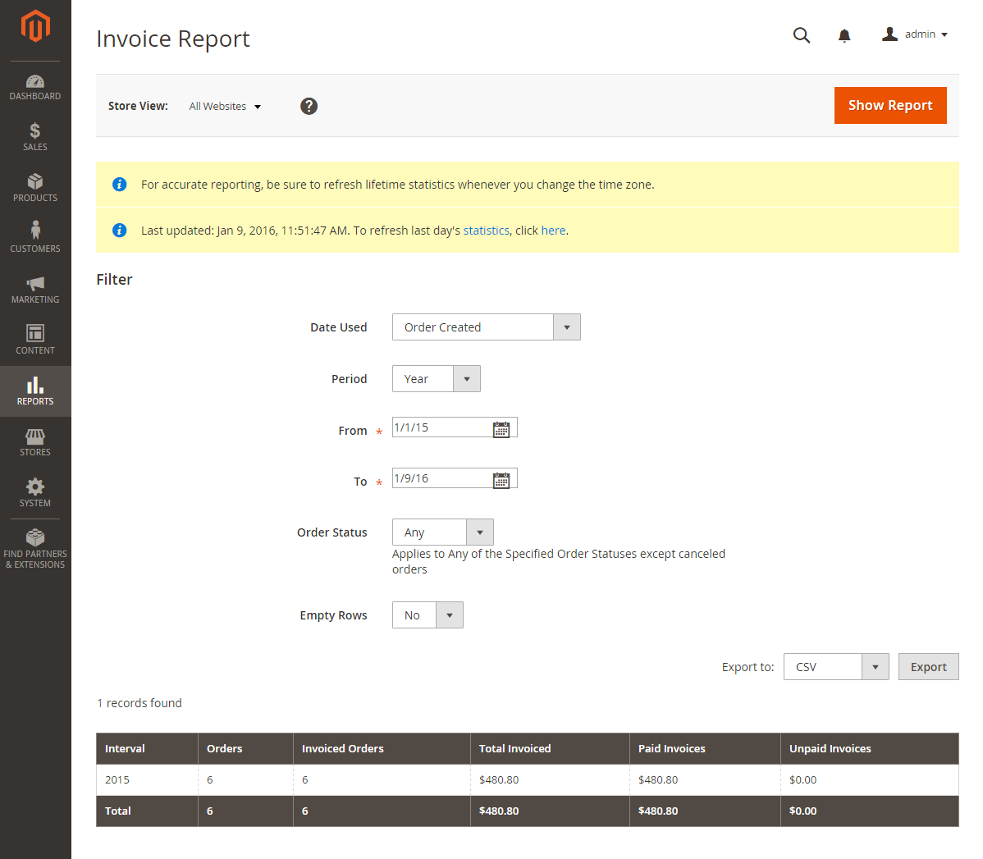Go to Dashboard in the sidebar
Screen dimensions: 983x859
coord(35,87)
